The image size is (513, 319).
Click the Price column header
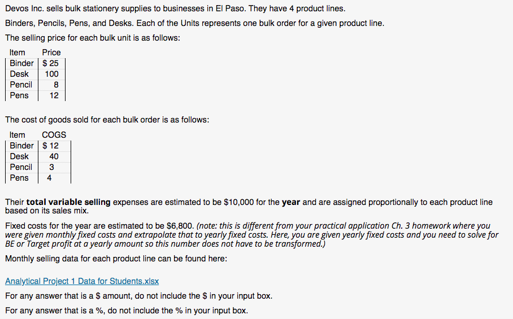pyautogui.click(x=51, y=53)
